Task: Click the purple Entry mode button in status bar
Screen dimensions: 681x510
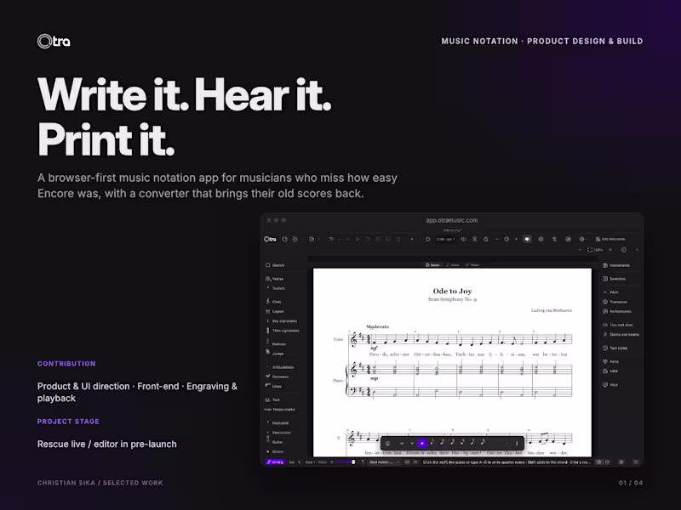Action: point(275,462)
